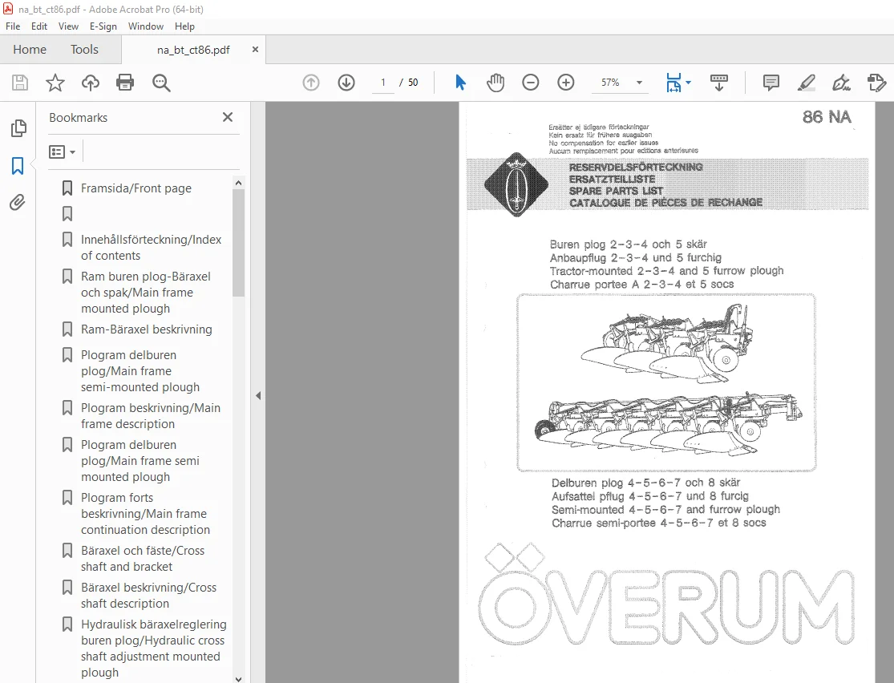Viewport: 894px width, 683px height.
Task: Open fit page options dropdown arrow
Action: coord(688,83)
